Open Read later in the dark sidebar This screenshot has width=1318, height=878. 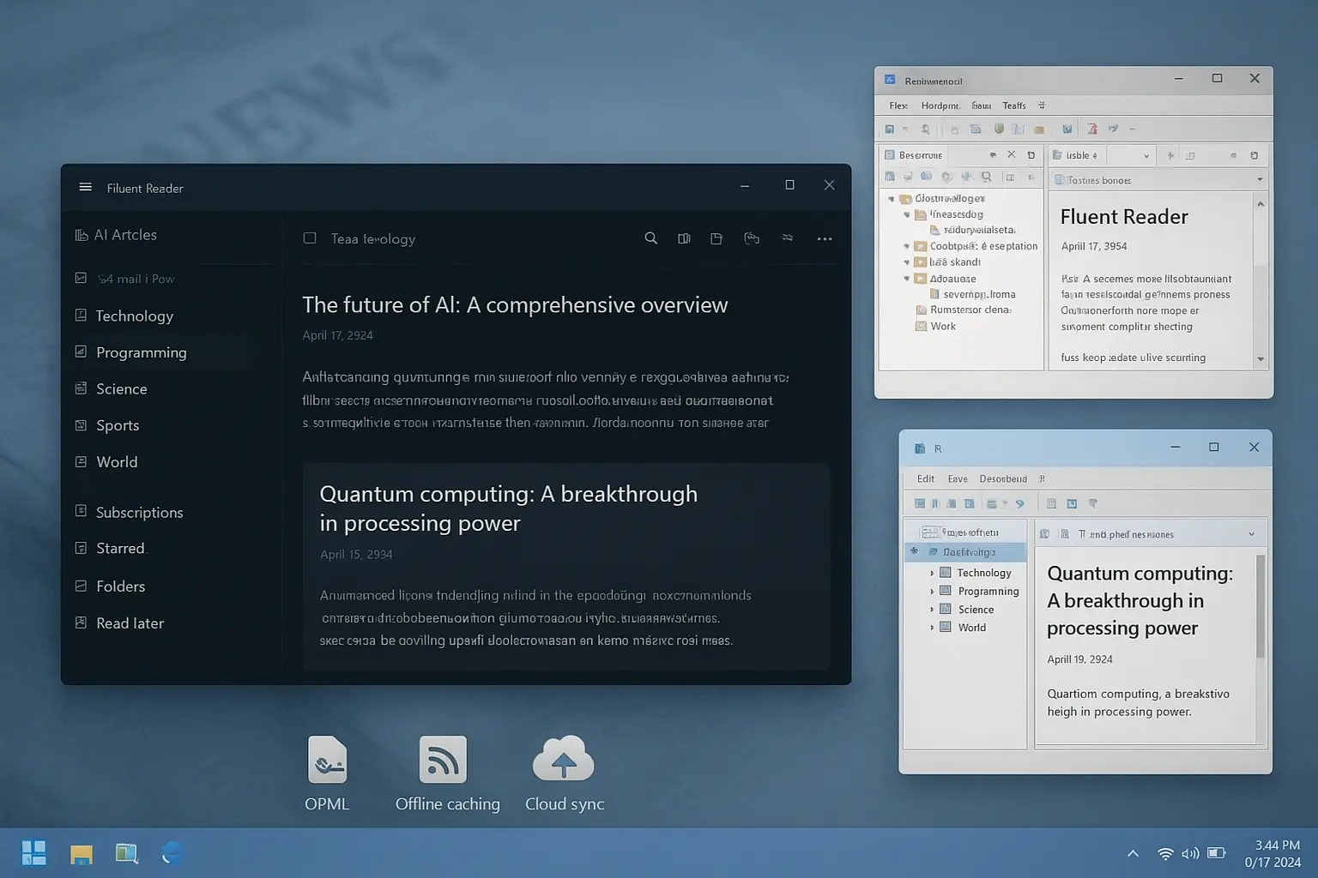click(x=130, y=623)
